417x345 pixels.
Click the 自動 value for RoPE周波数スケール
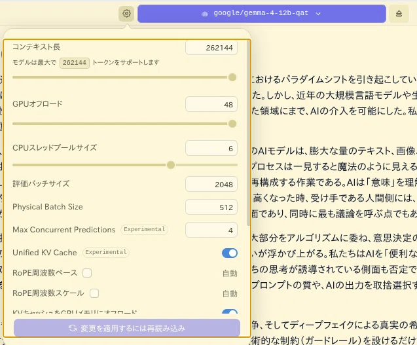click(x=230, y=293)
